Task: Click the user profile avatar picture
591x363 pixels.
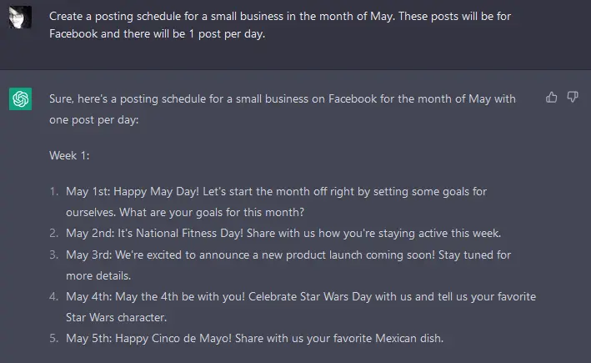Action: (x=21, y=17)
